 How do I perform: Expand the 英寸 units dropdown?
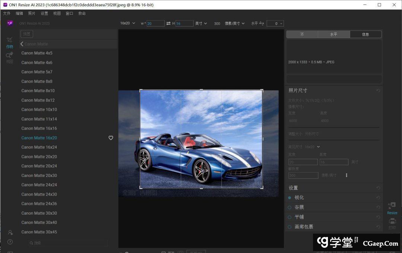point(201,23)
